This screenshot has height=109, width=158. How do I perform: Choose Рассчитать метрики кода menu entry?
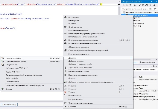tap(79, 54)
